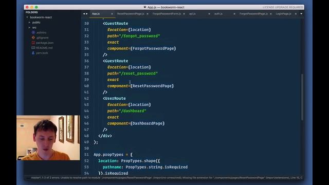Click the yarn.lock file icon
Screen dimensions: 329x185
pyautogui.click(x=33, y=53)
